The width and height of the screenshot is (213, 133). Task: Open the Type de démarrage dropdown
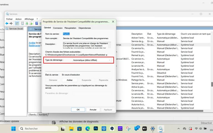(92, 60)
